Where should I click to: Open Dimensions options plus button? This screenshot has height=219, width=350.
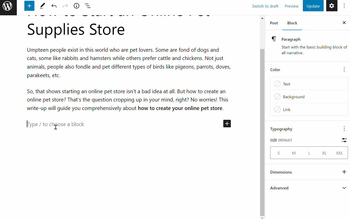pos(344,172)
